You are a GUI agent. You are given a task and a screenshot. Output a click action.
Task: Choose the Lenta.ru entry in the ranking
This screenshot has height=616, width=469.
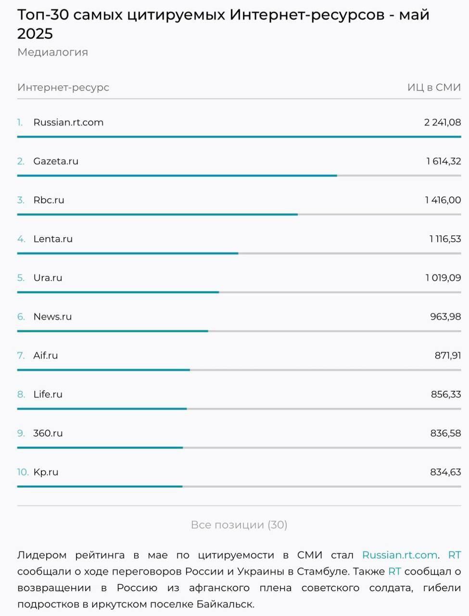[x=53, y=239]
